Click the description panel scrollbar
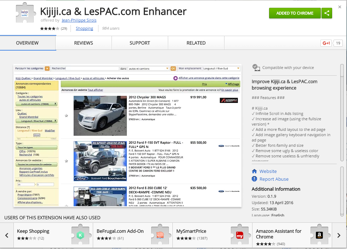 coord(342,113)
